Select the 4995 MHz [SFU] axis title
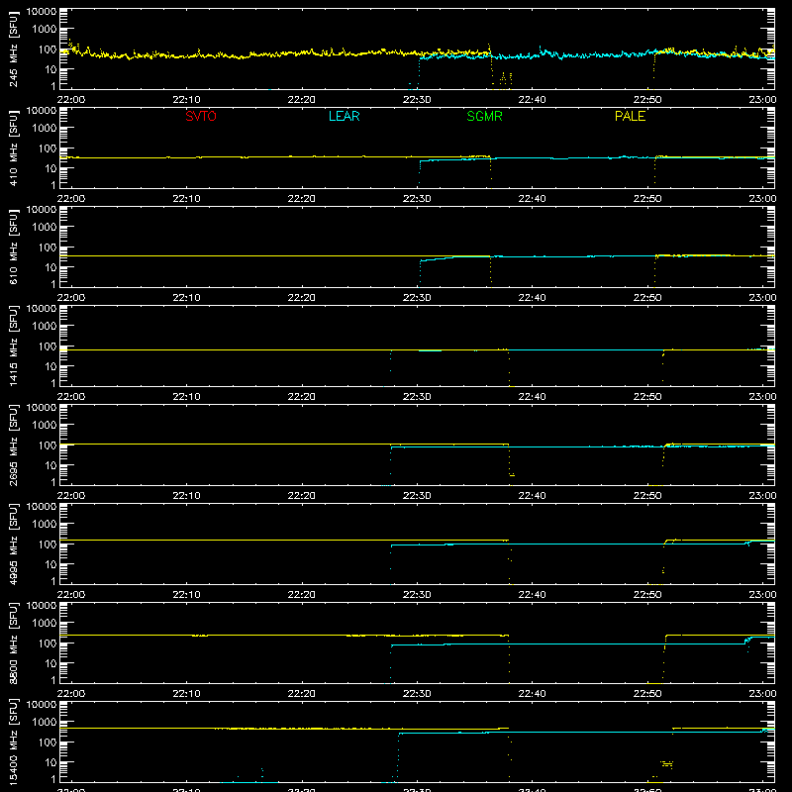The image size is (792, 792). pyautogui.click(x=13, y=544)
